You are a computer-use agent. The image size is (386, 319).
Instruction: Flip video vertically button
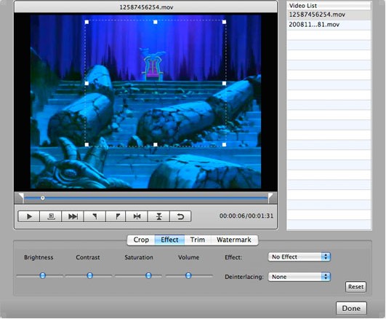click(158, 216)
